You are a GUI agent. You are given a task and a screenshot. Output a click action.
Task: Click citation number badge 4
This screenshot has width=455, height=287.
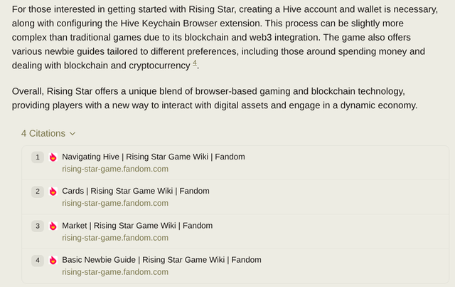38,260
